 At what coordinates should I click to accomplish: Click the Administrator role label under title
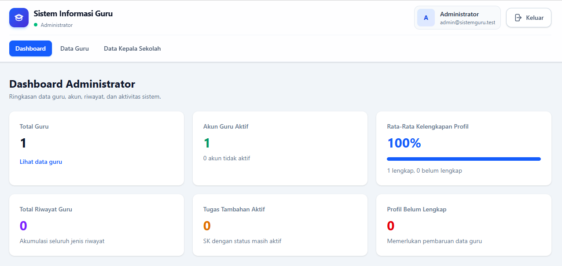(57, 25)
